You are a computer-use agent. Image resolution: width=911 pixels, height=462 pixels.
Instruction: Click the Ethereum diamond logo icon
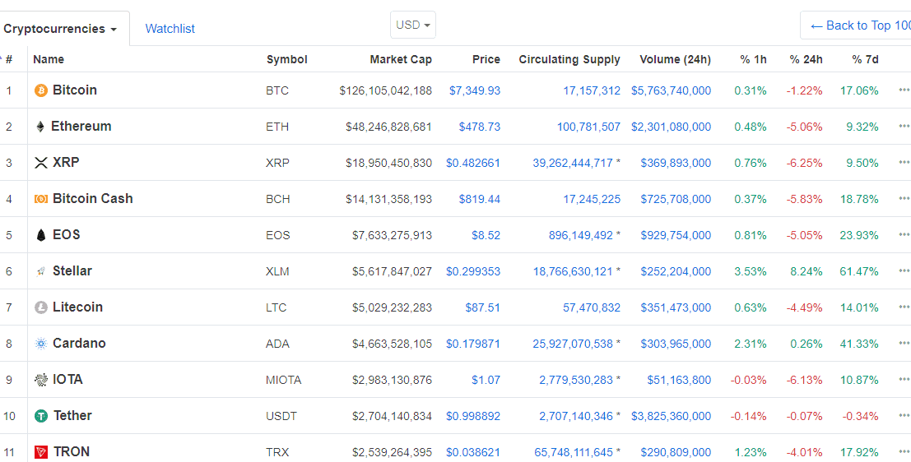40,127
